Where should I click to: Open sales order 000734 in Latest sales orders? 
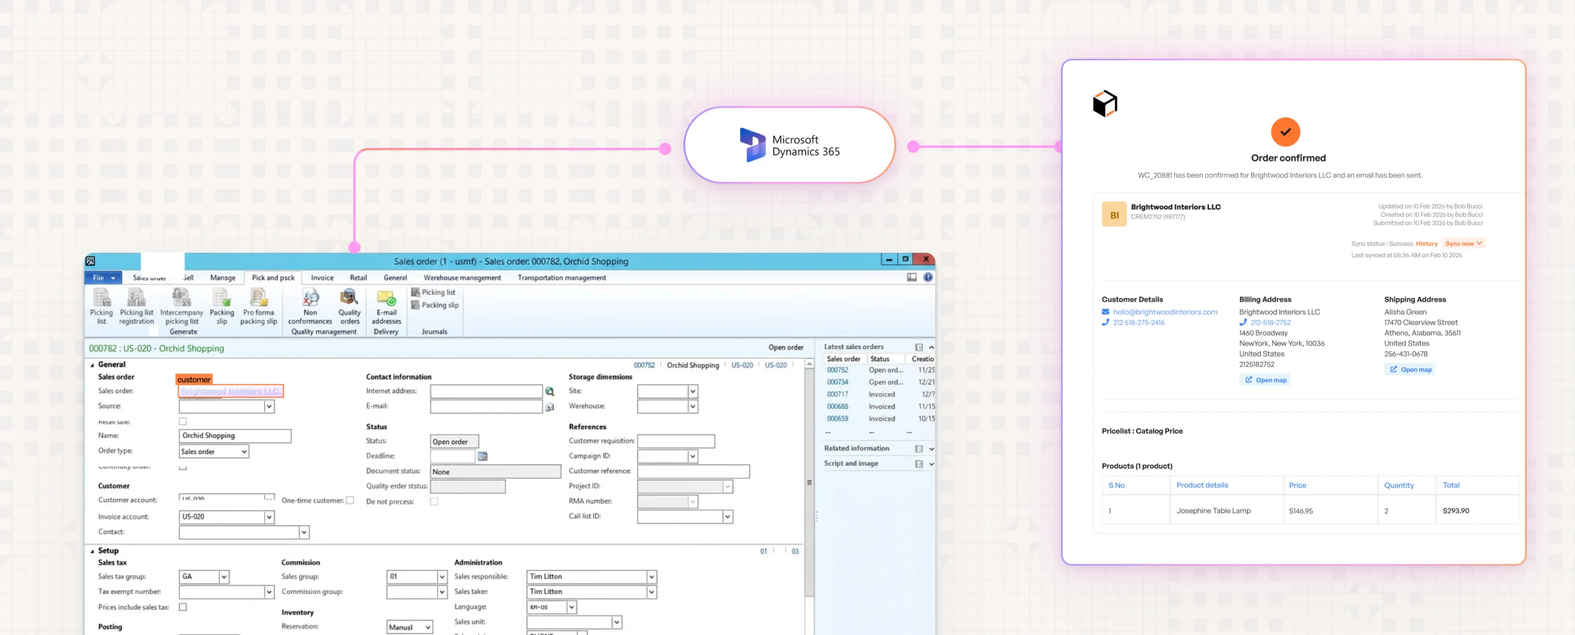coord(837,382)
